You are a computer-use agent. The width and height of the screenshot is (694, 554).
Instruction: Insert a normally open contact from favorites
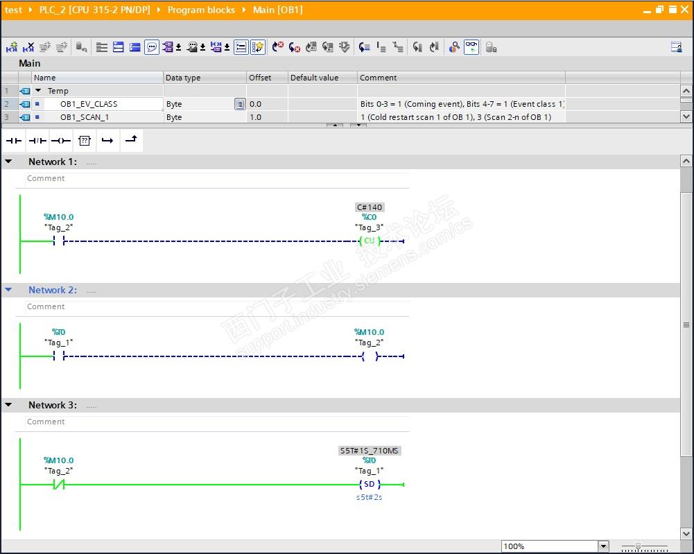click(x=14, y=141)
